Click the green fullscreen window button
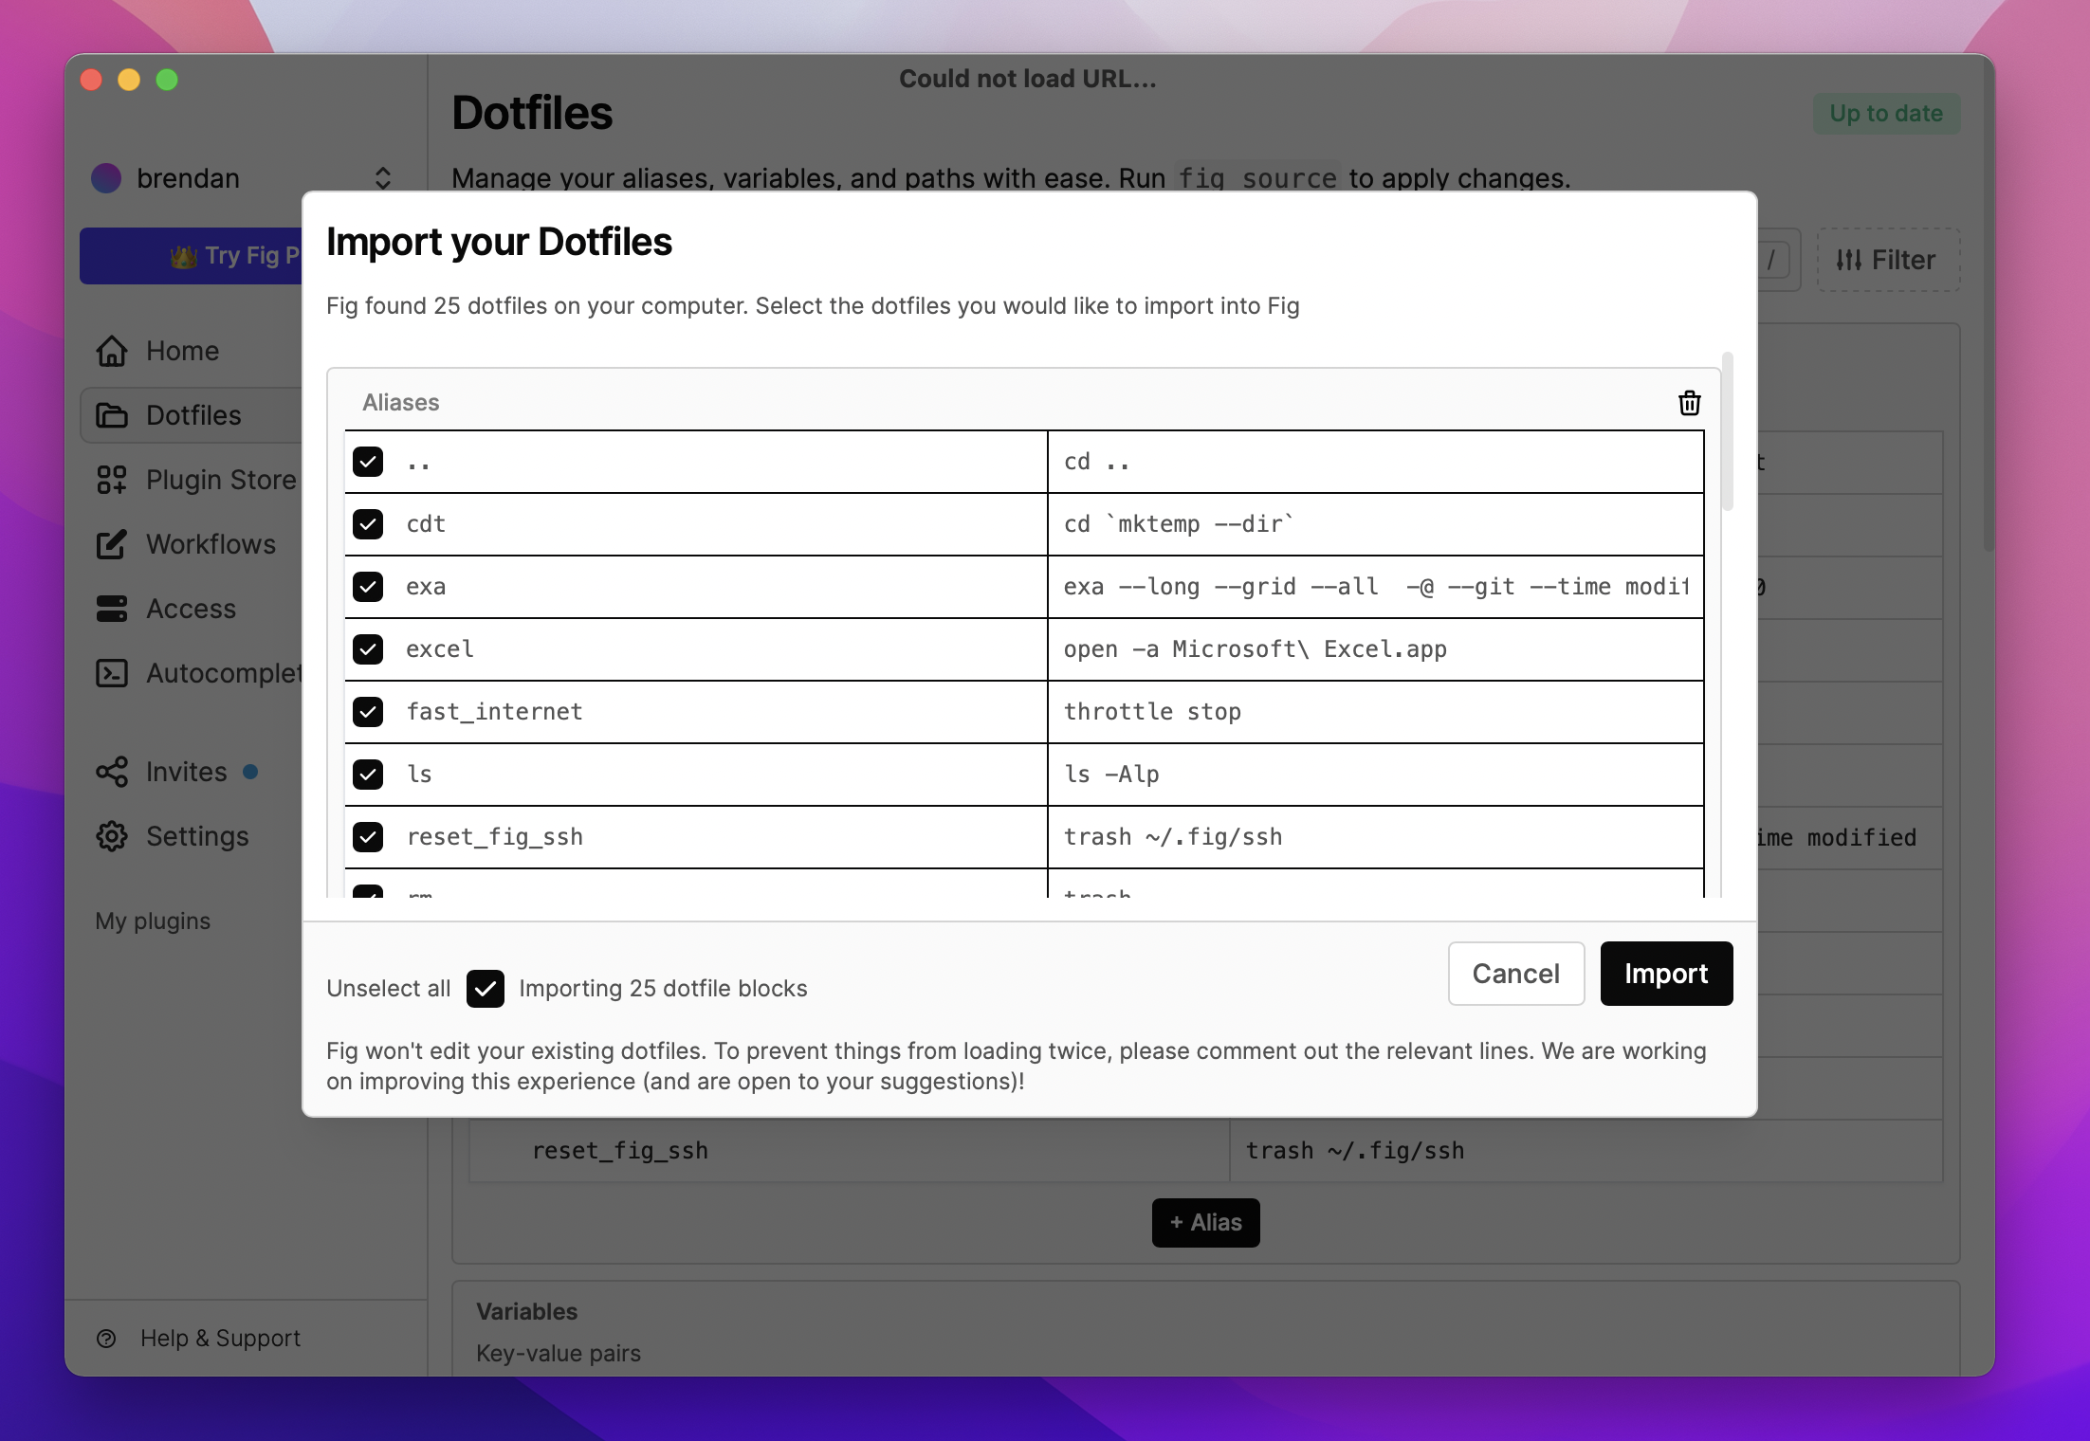Image resolution: width=2090 pixels, height=1441 pixels. pyautogui.click(x=167, y=80)
